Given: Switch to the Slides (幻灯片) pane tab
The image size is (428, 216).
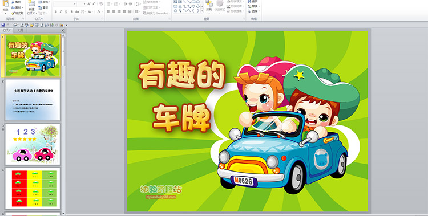Looking at the screenshot, I should pyautogui.click(x=6, y=31).
